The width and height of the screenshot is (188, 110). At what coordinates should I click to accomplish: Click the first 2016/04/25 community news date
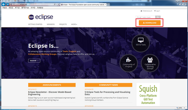point(89,89)
